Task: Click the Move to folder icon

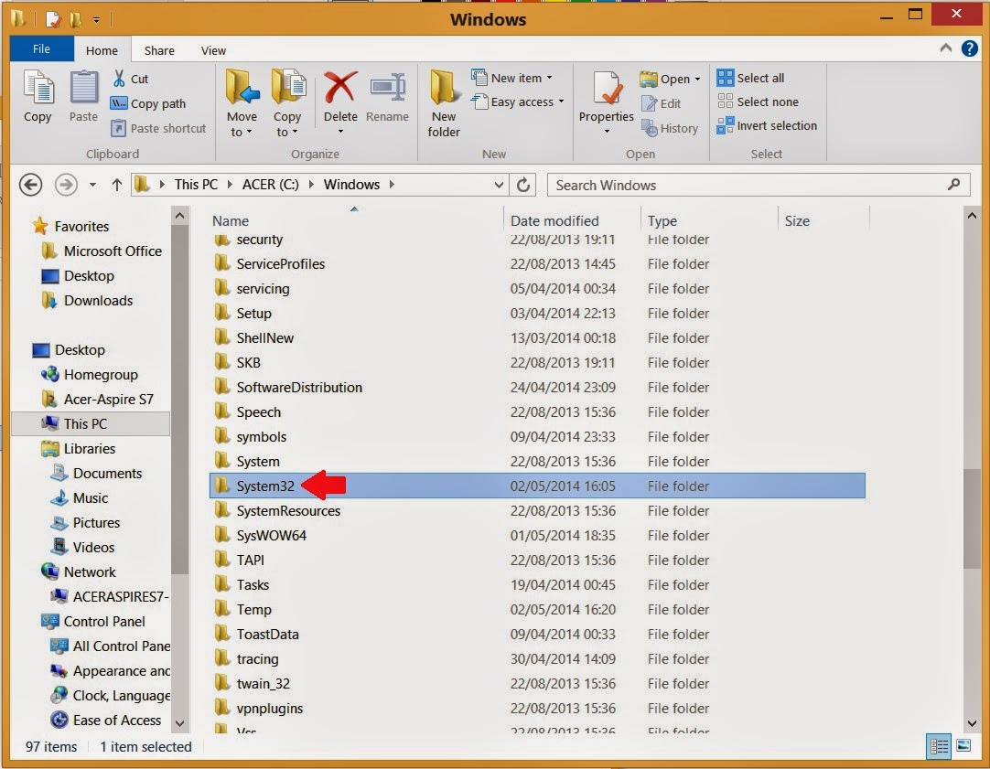Action: [242, 87]
